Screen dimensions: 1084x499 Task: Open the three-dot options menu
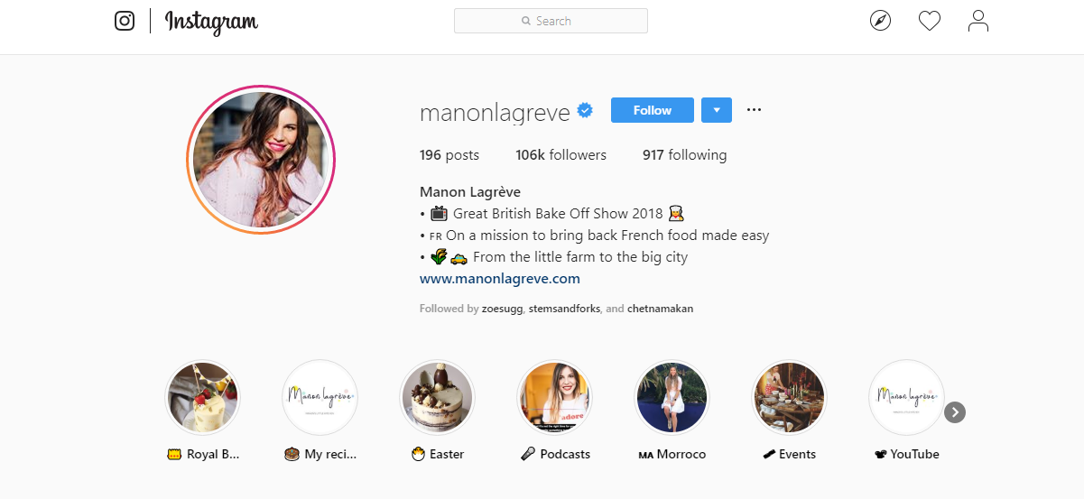(755, 110)
